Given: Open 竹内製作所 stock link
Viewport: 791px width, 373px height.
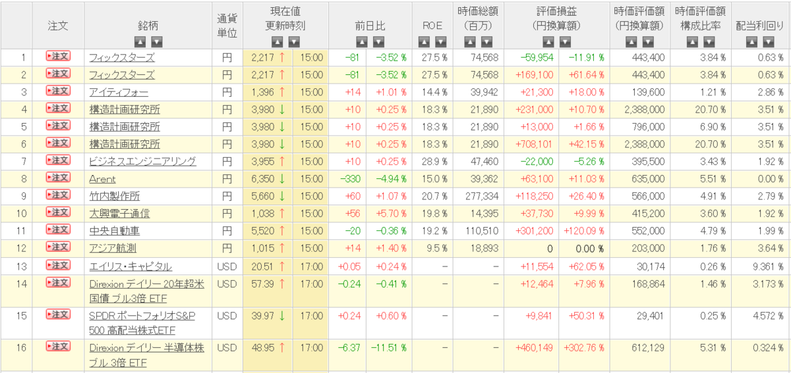Looking at the screenshot, I should point(114,196).
